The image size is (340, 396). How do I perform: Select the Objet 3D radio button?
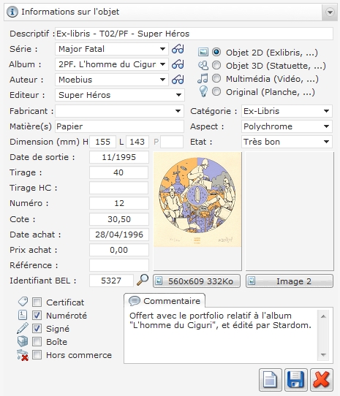[x=216, y=66]
